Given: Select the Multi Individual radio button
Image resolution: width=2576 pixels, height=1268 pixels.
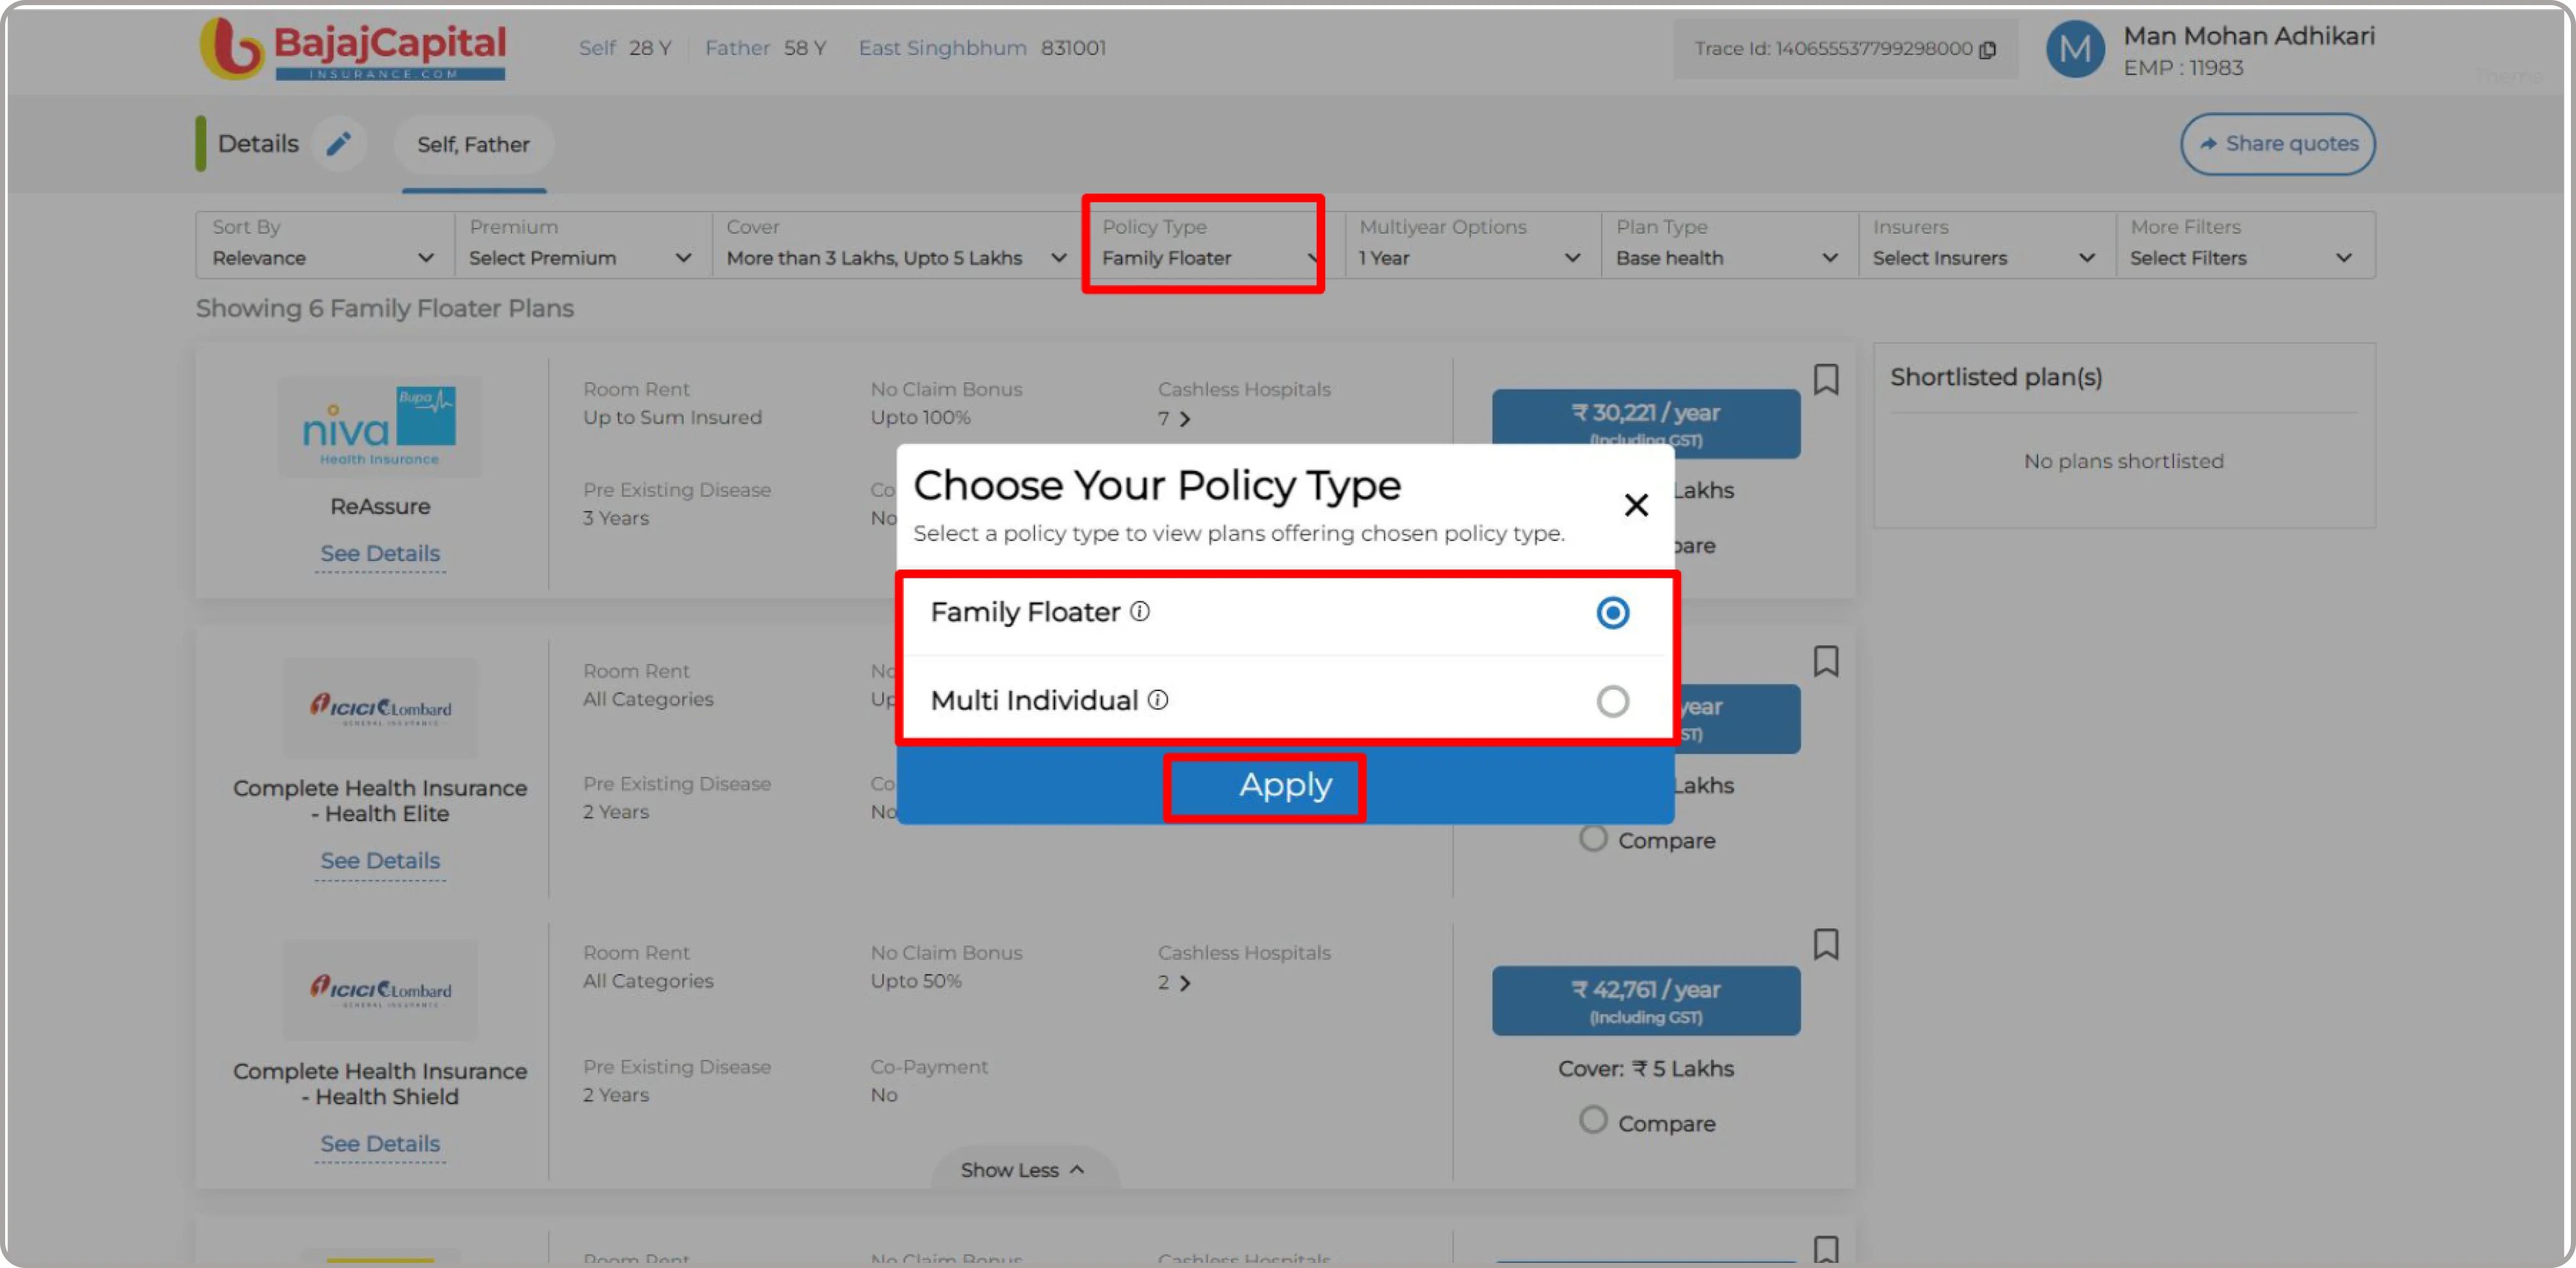Looking at the screenshot, I should 1612,701.
